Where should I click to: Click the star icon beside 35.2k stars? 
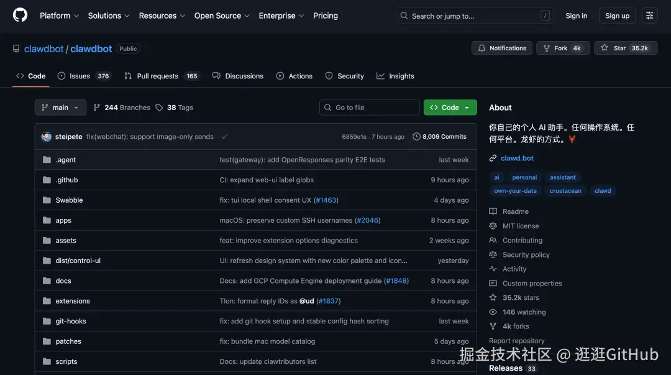493,297
